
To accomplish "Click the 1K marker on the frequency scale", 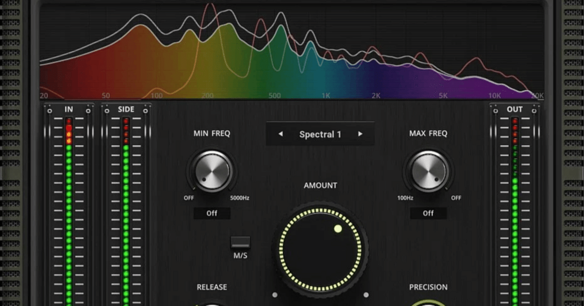I will (x=326, y=95).
